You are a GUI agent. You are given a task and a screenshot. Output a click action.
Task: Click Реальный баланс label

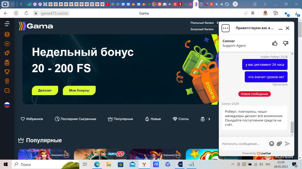point(202,23)
